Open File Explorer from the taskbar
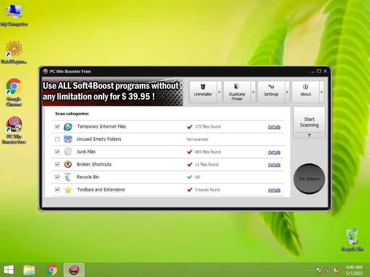The height and width of the screenshot is (277, 370). pyautogui.click(x=29, y=270)
